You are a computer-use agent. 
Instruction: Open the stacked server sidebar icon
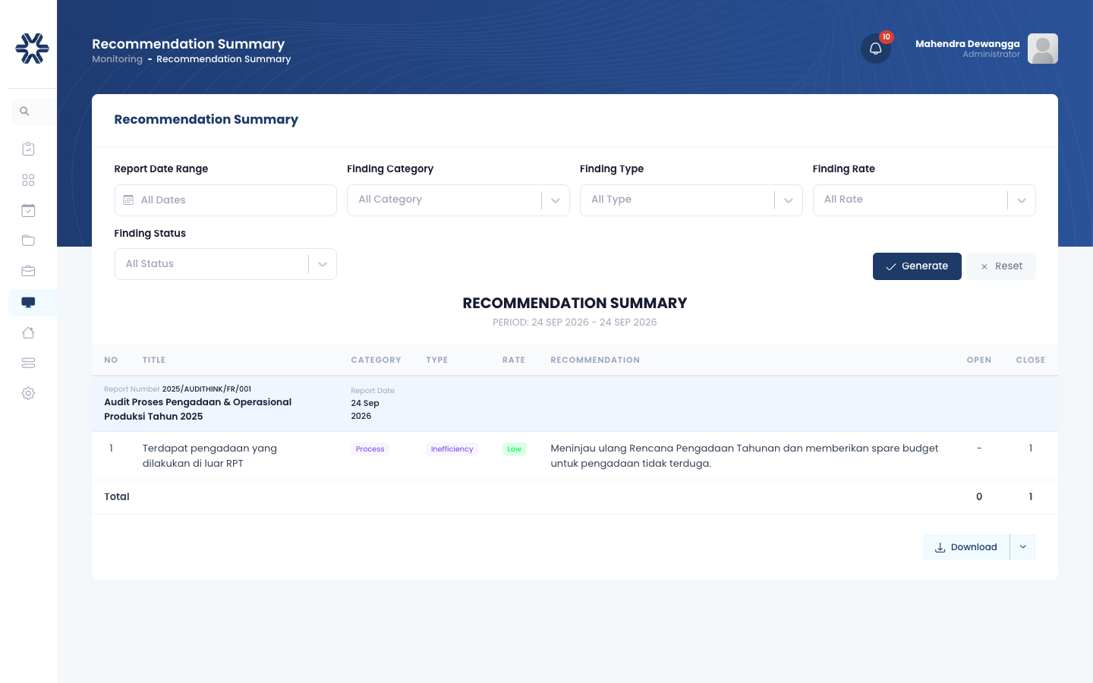tap(28, 363)
